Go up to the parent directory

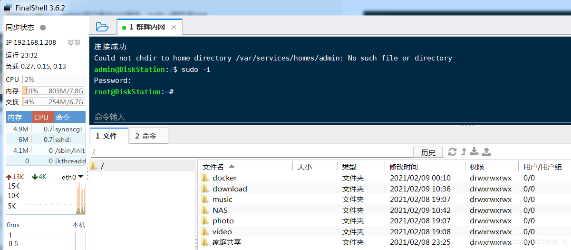point(464,152)
